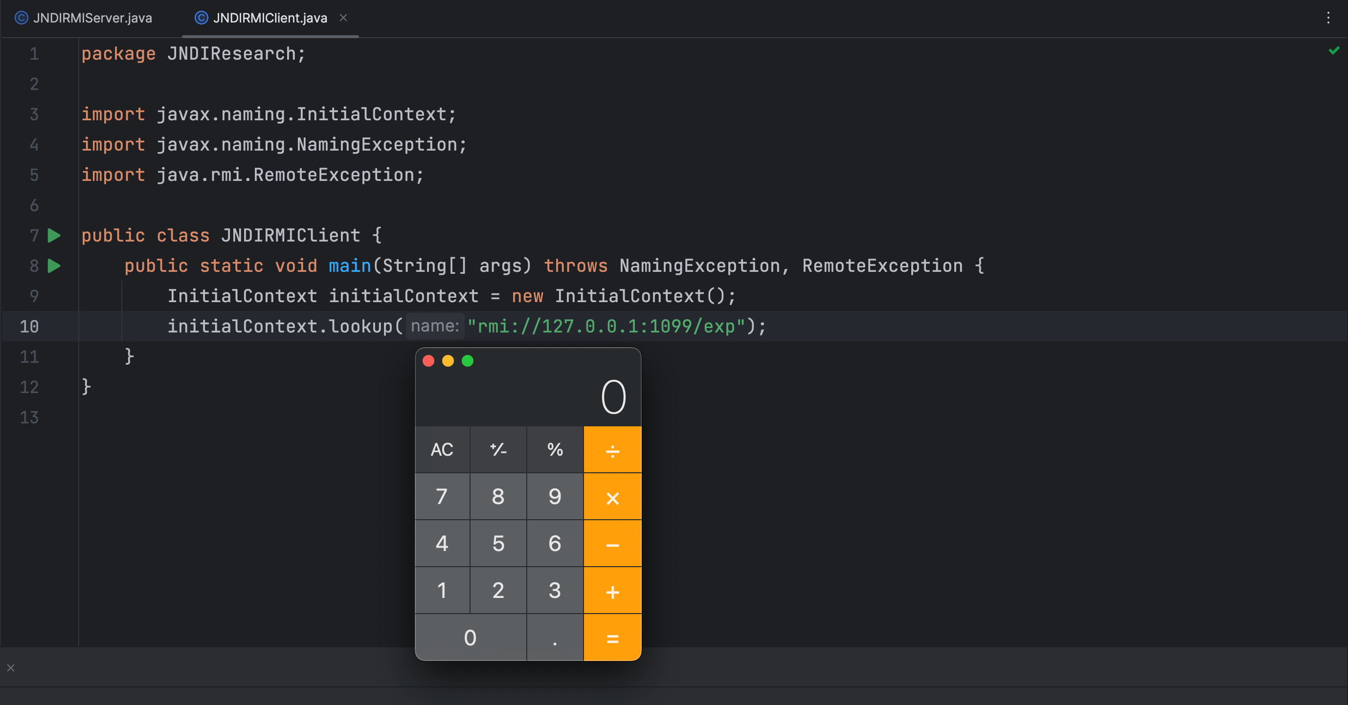The image size is (1348, 705).
Task: Zoom Calculator using the green button
Action: click(x=468, y=361)
